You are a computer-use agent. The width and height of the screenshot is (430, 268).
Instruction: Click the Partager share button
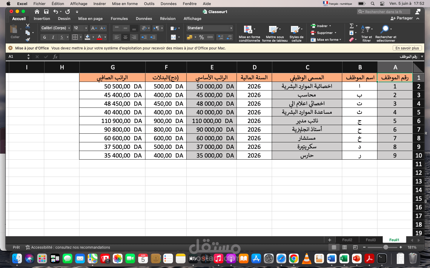point(401,18)
